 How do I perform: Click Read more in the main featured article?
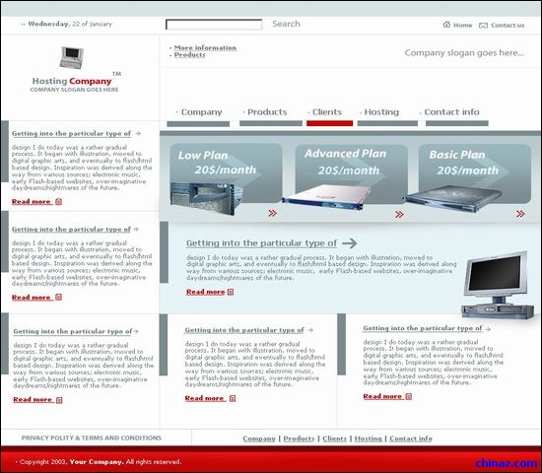[x=205, y=292]
